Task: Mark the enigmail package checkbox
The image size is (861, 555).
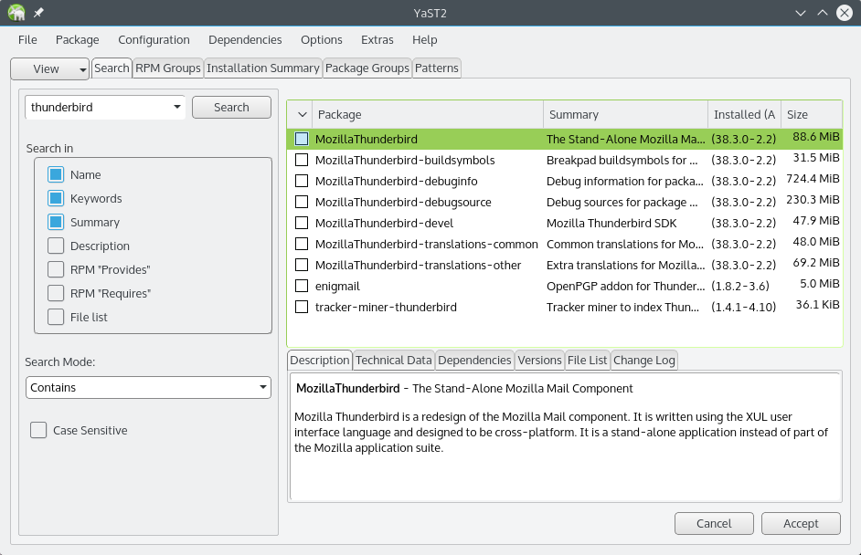Action: point(302,286)
